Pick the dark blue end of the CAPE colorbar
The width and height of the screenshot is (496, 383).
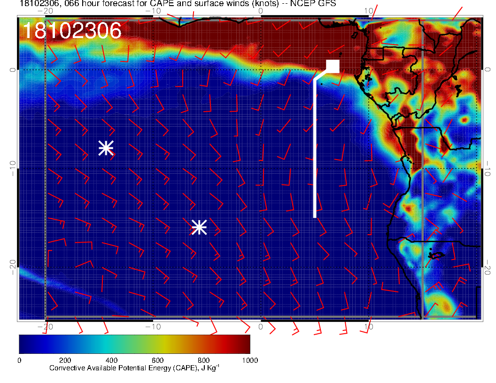(23, 344)
